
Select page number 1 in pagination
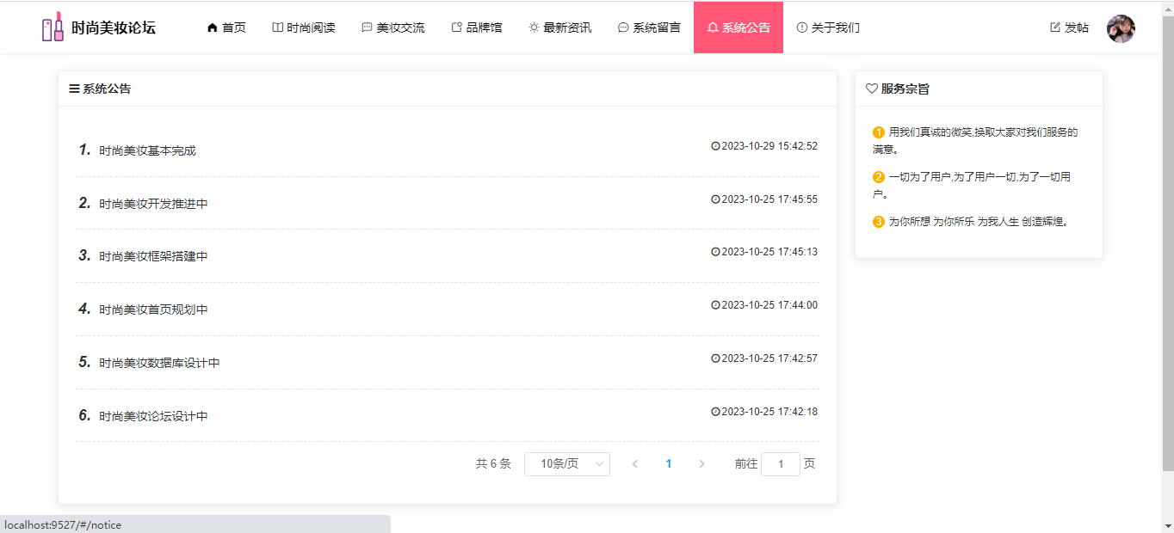pyautogui.click(x=669, y=464)
